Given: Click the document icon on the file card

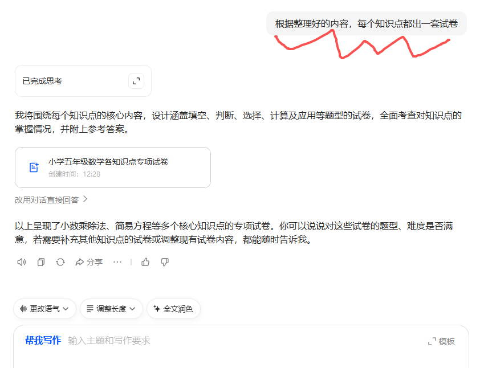Looking at the screenshot, I should [x=34, y=167].
